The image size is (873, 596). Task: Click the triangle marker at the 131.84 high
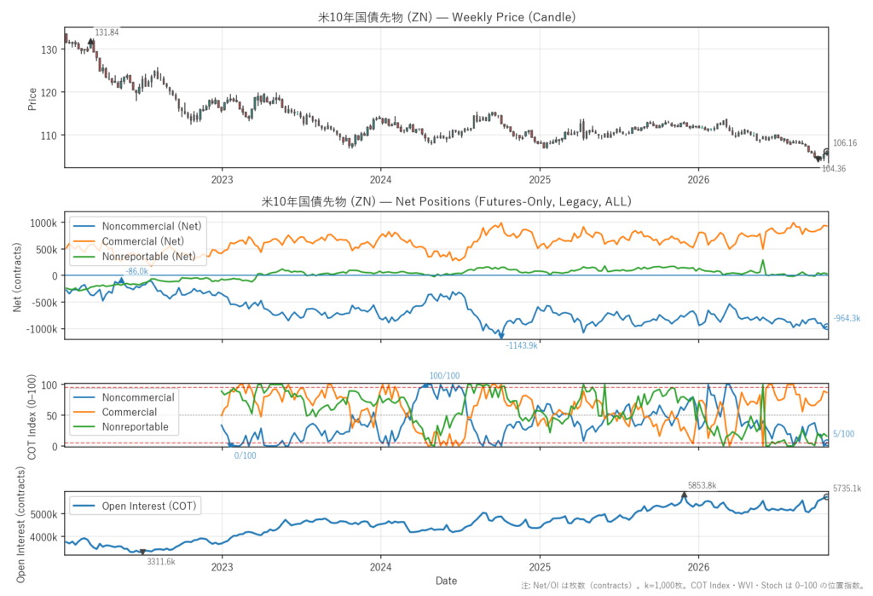tap(90, 42)
